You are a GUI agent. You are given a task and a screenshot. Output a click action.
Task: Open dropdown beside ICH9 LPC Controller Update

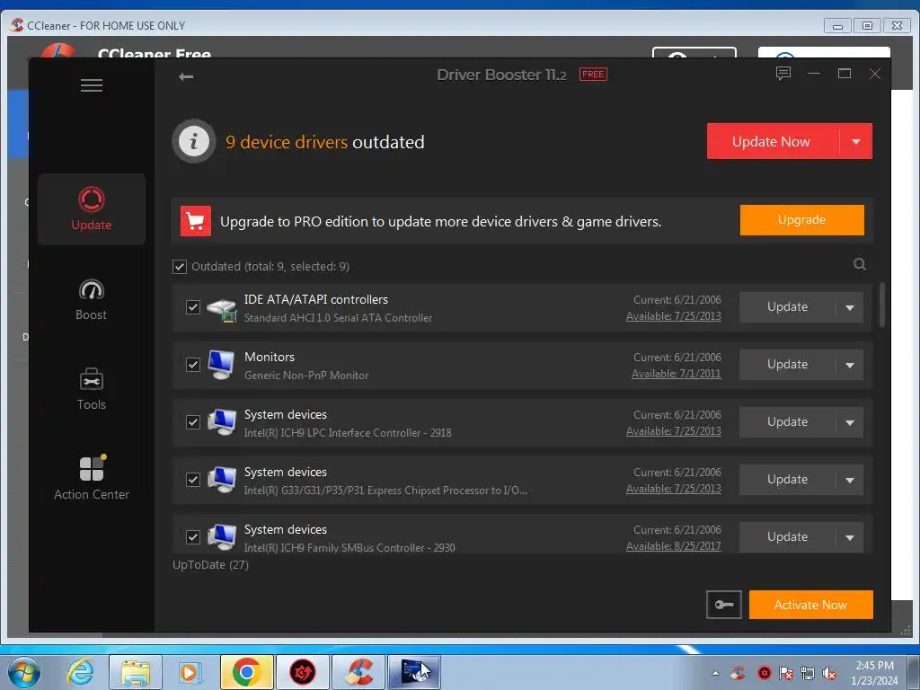(850, 422)
